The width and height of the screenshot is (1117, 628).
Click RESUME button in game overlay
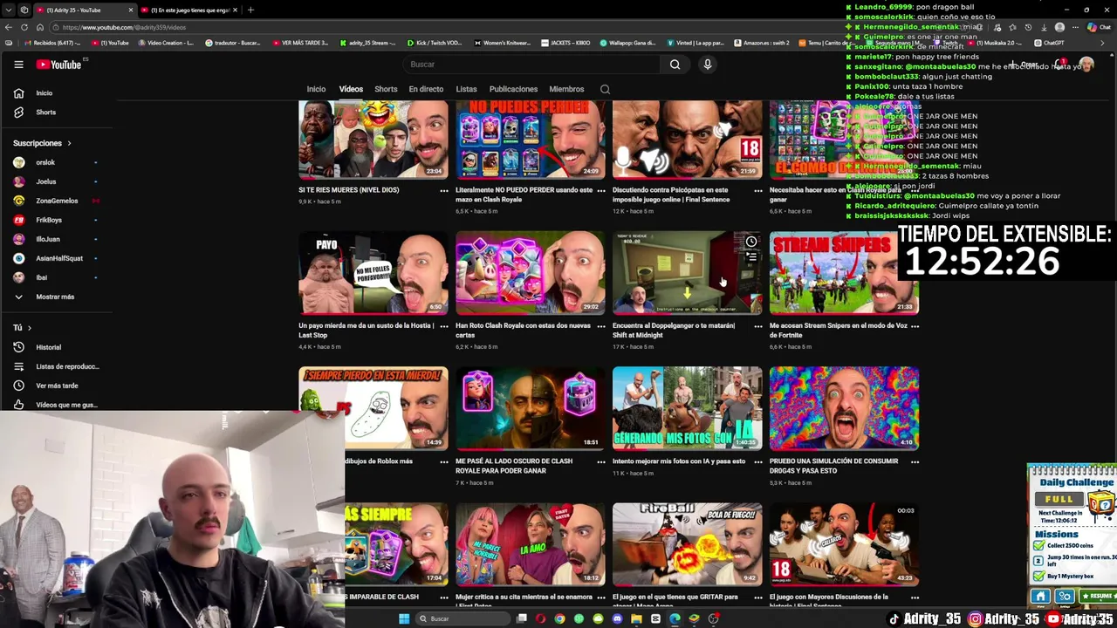[1098, 597]
